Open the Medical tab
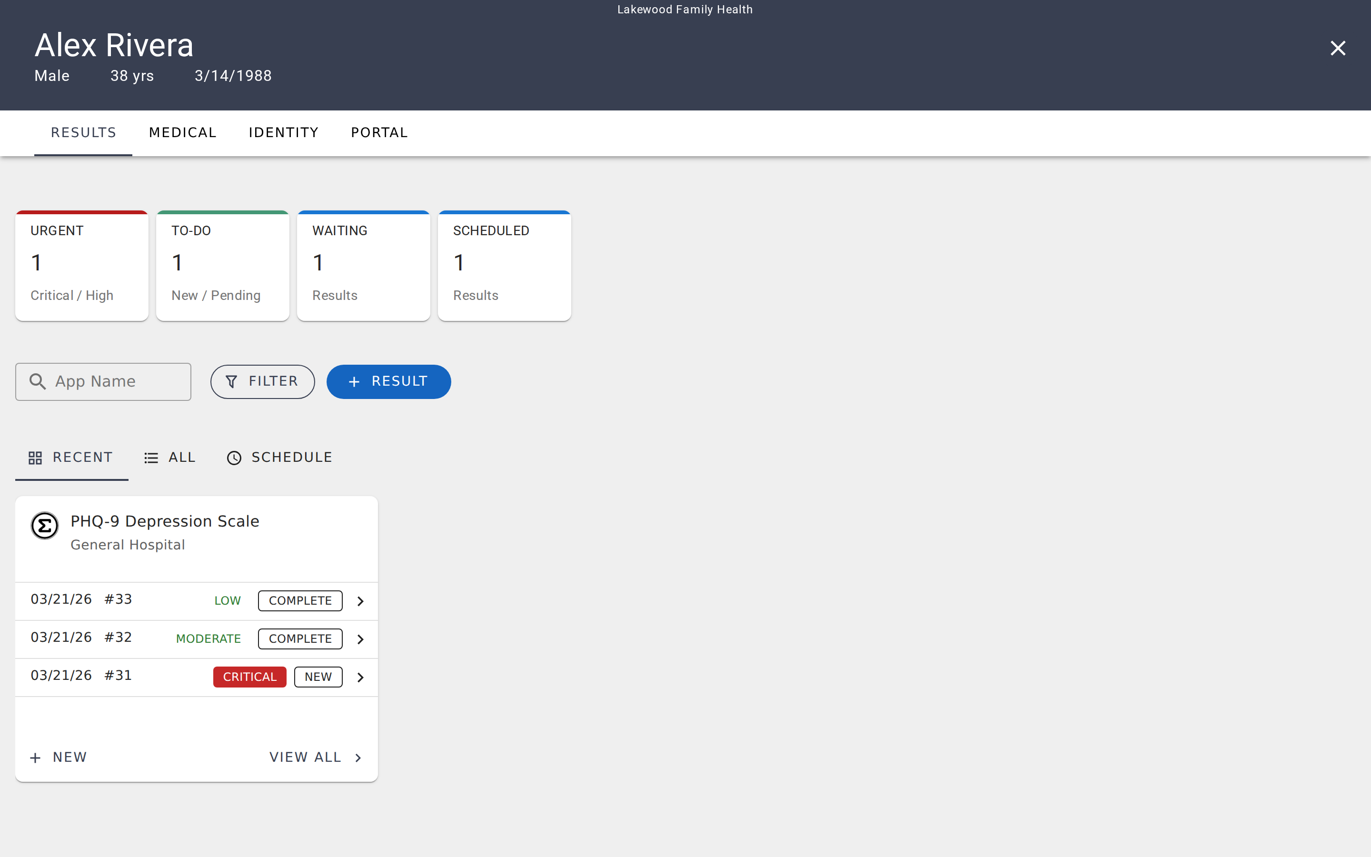Image resolution: width=1371 pixels, height=857 pixels. point(182,133)
